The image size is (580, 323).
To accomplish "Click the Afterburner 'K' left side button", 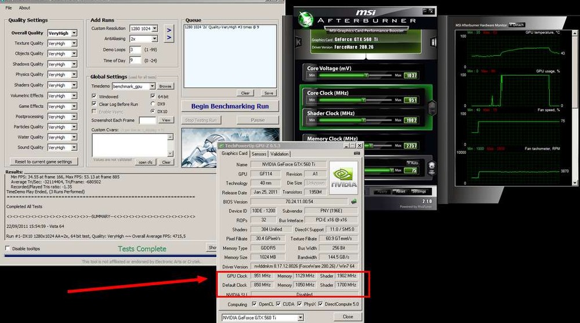I will click(298, 42).
